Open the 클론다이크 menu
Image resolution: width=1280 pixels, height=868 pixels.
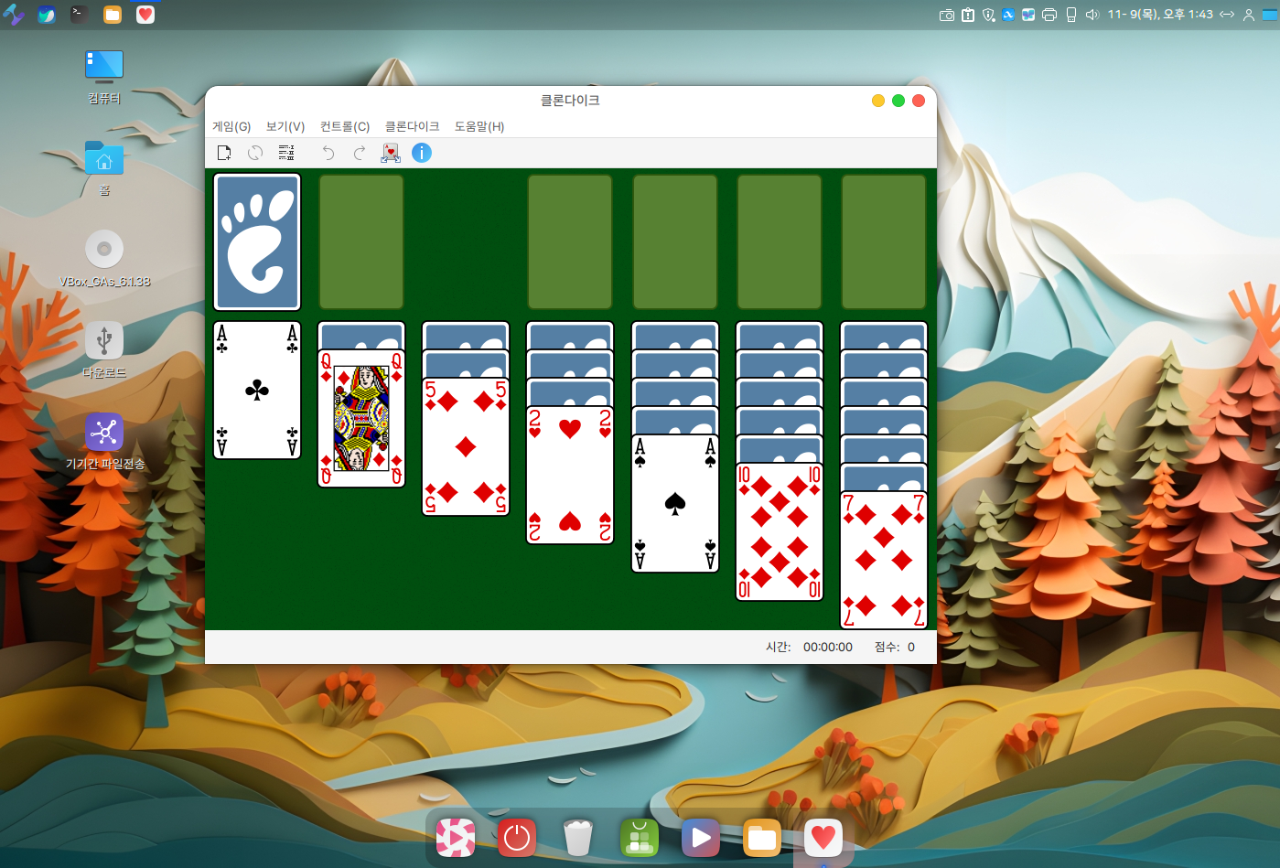pos(412,126)
